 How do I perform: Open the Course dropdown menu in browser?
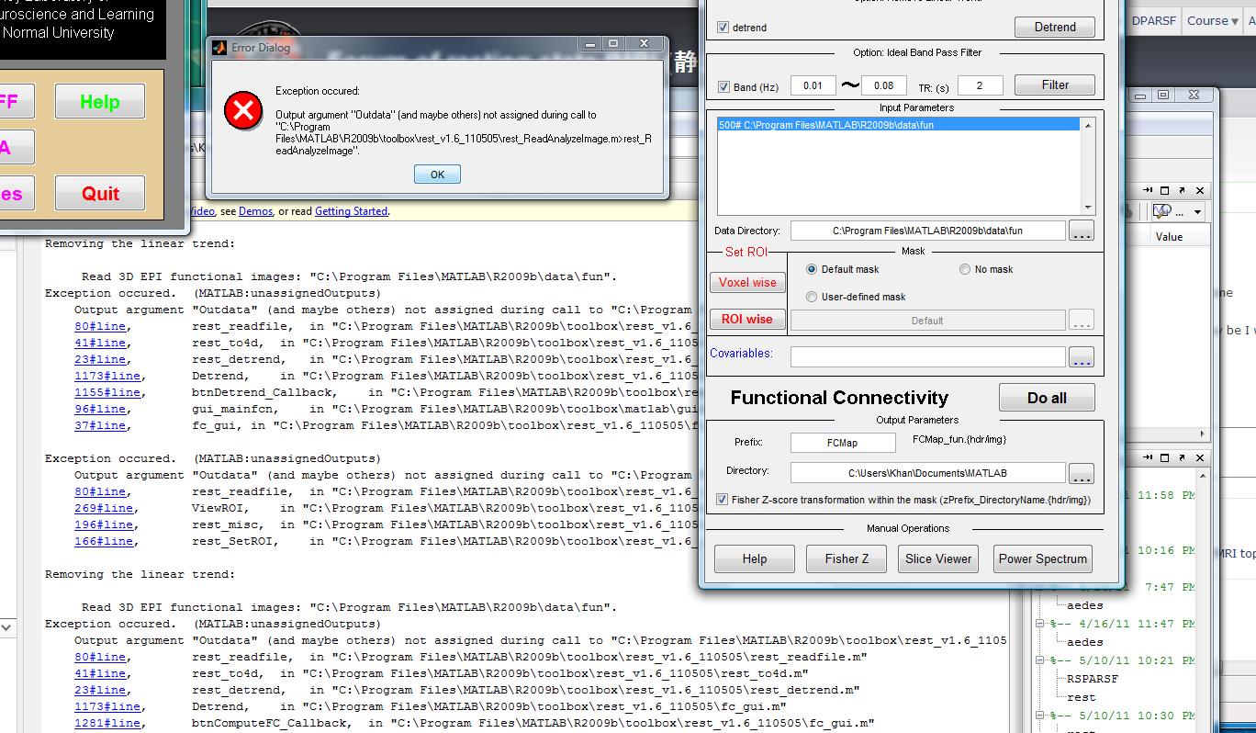tap(1213, 20)
